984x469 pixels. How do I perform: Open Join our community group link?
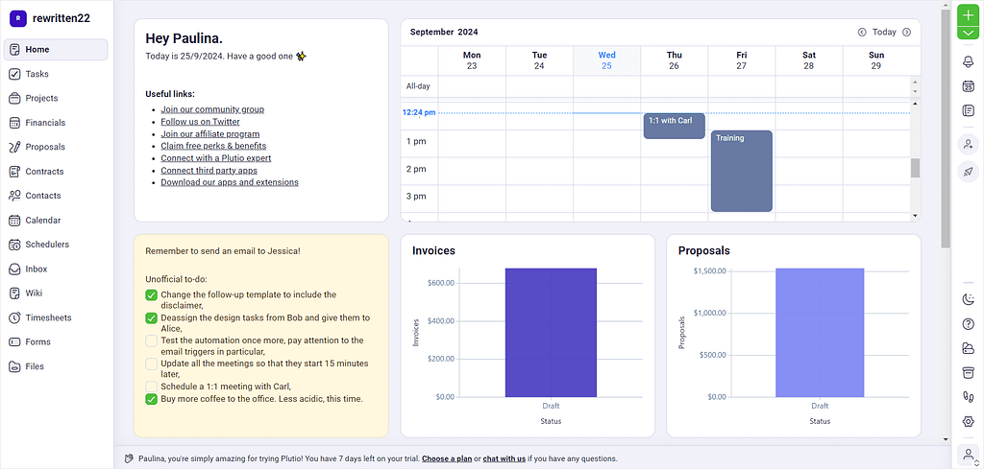tap(212, 109)
